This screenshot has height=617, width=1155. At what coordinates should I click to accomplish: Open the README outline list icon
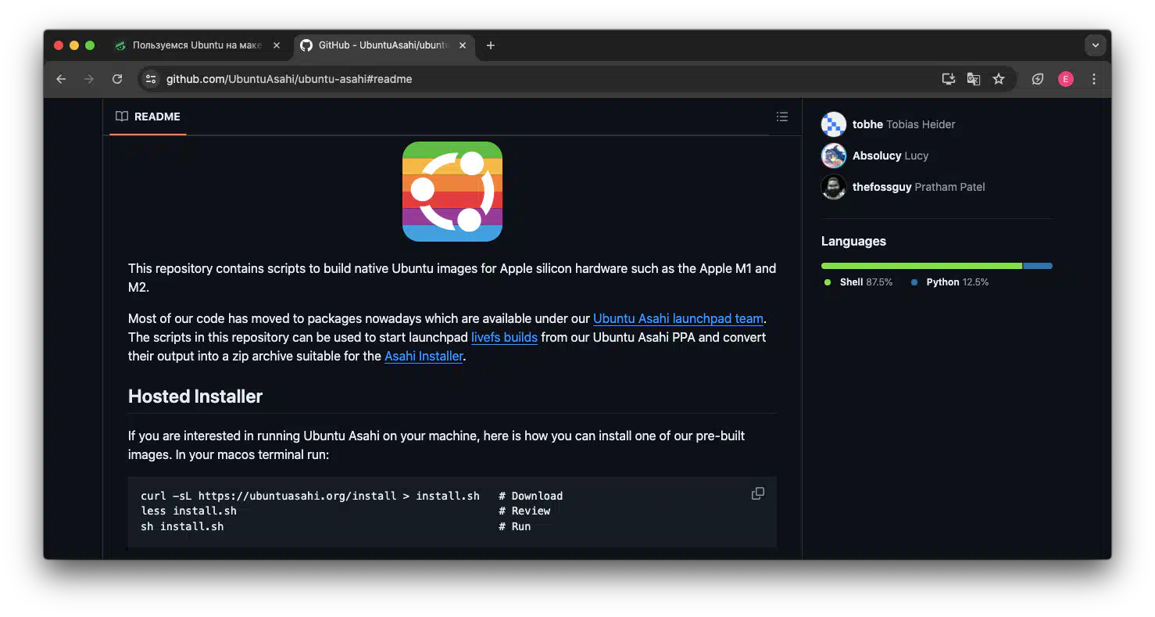[781, 117]
